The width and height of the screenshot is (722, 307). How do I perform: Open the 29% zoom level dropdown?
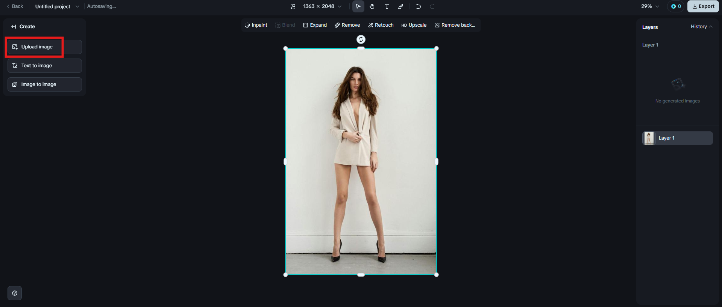coord(650,6)
